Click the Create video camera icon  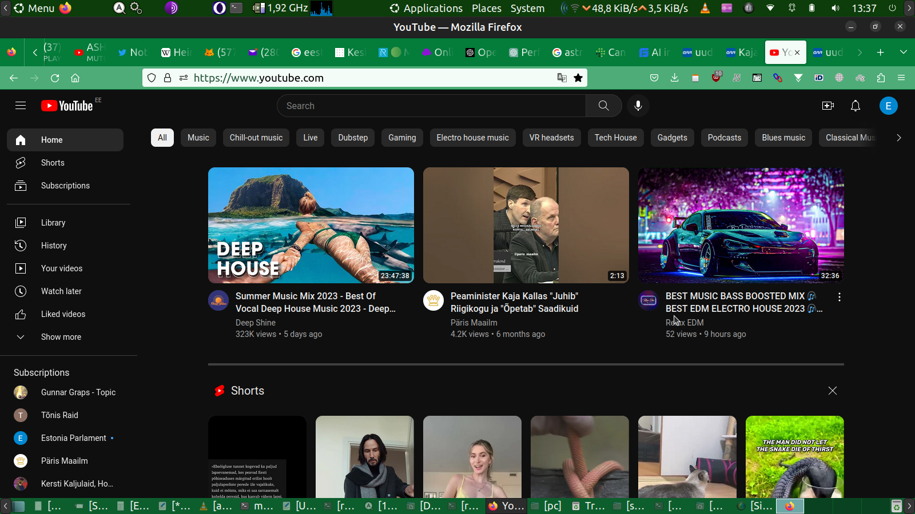click(828, 106)
